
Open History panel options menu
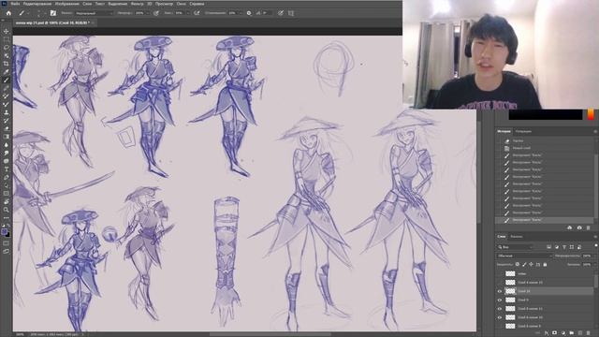tap(595, 131)
